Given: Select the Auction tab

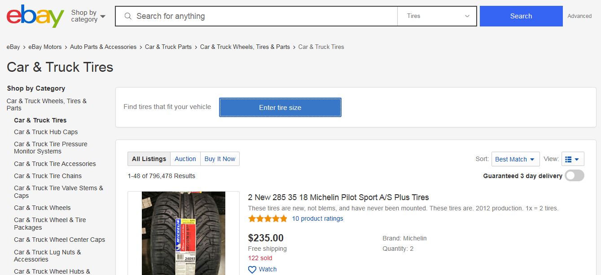Looking at the screenshot, I should (185, 159).
